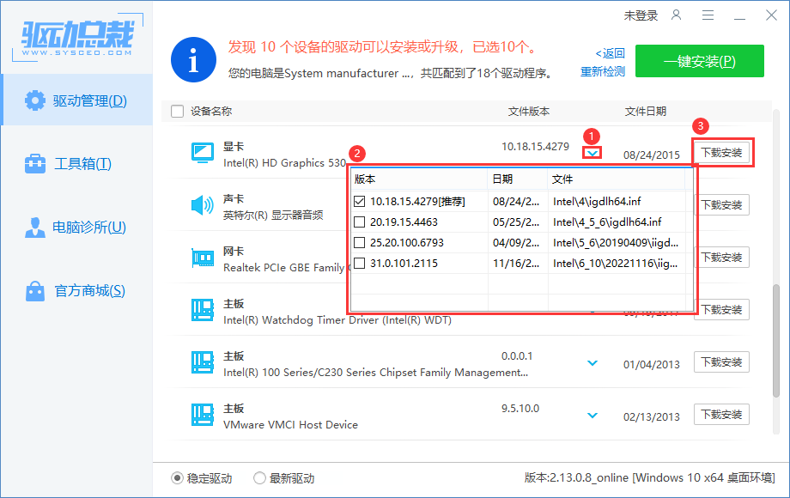Check version 25.20.100.6793

tap(359, 243)
